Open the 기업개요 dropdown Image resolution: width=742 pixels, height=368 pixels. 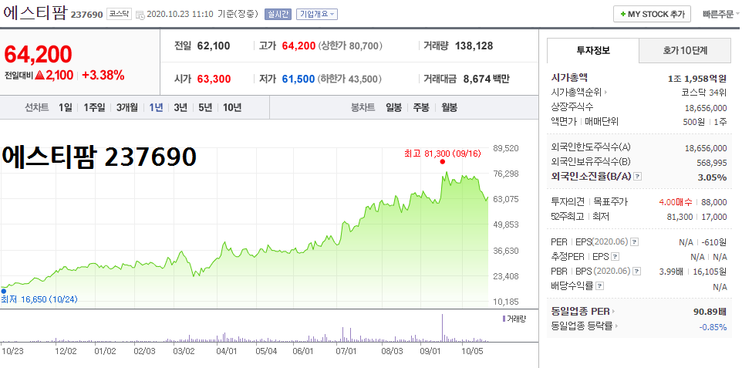pos(317,14)
